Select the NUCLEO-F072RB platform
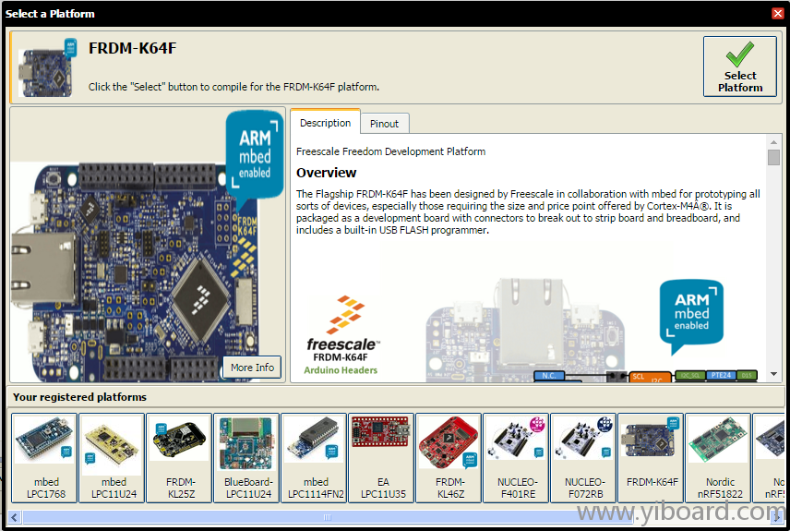 coord(583,458)
